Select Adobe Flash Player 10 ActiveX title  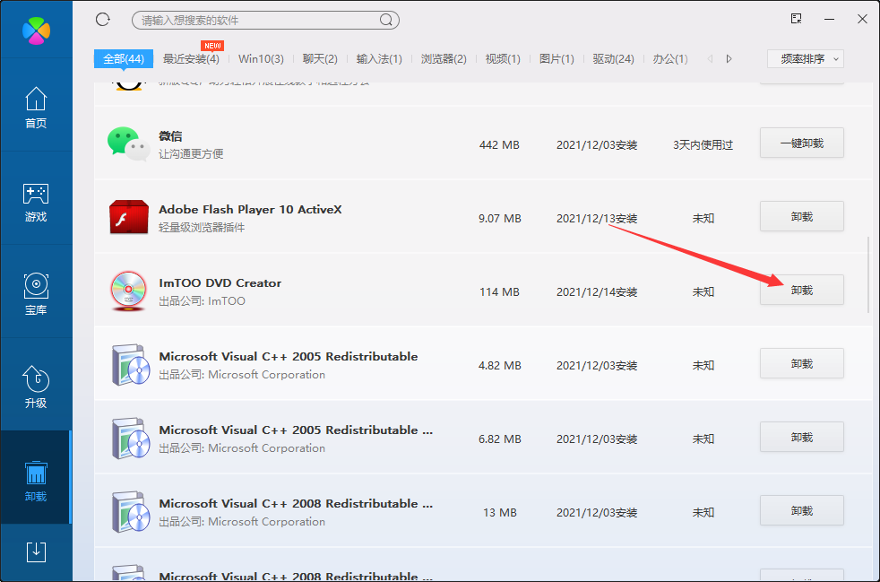click(250, 210)
